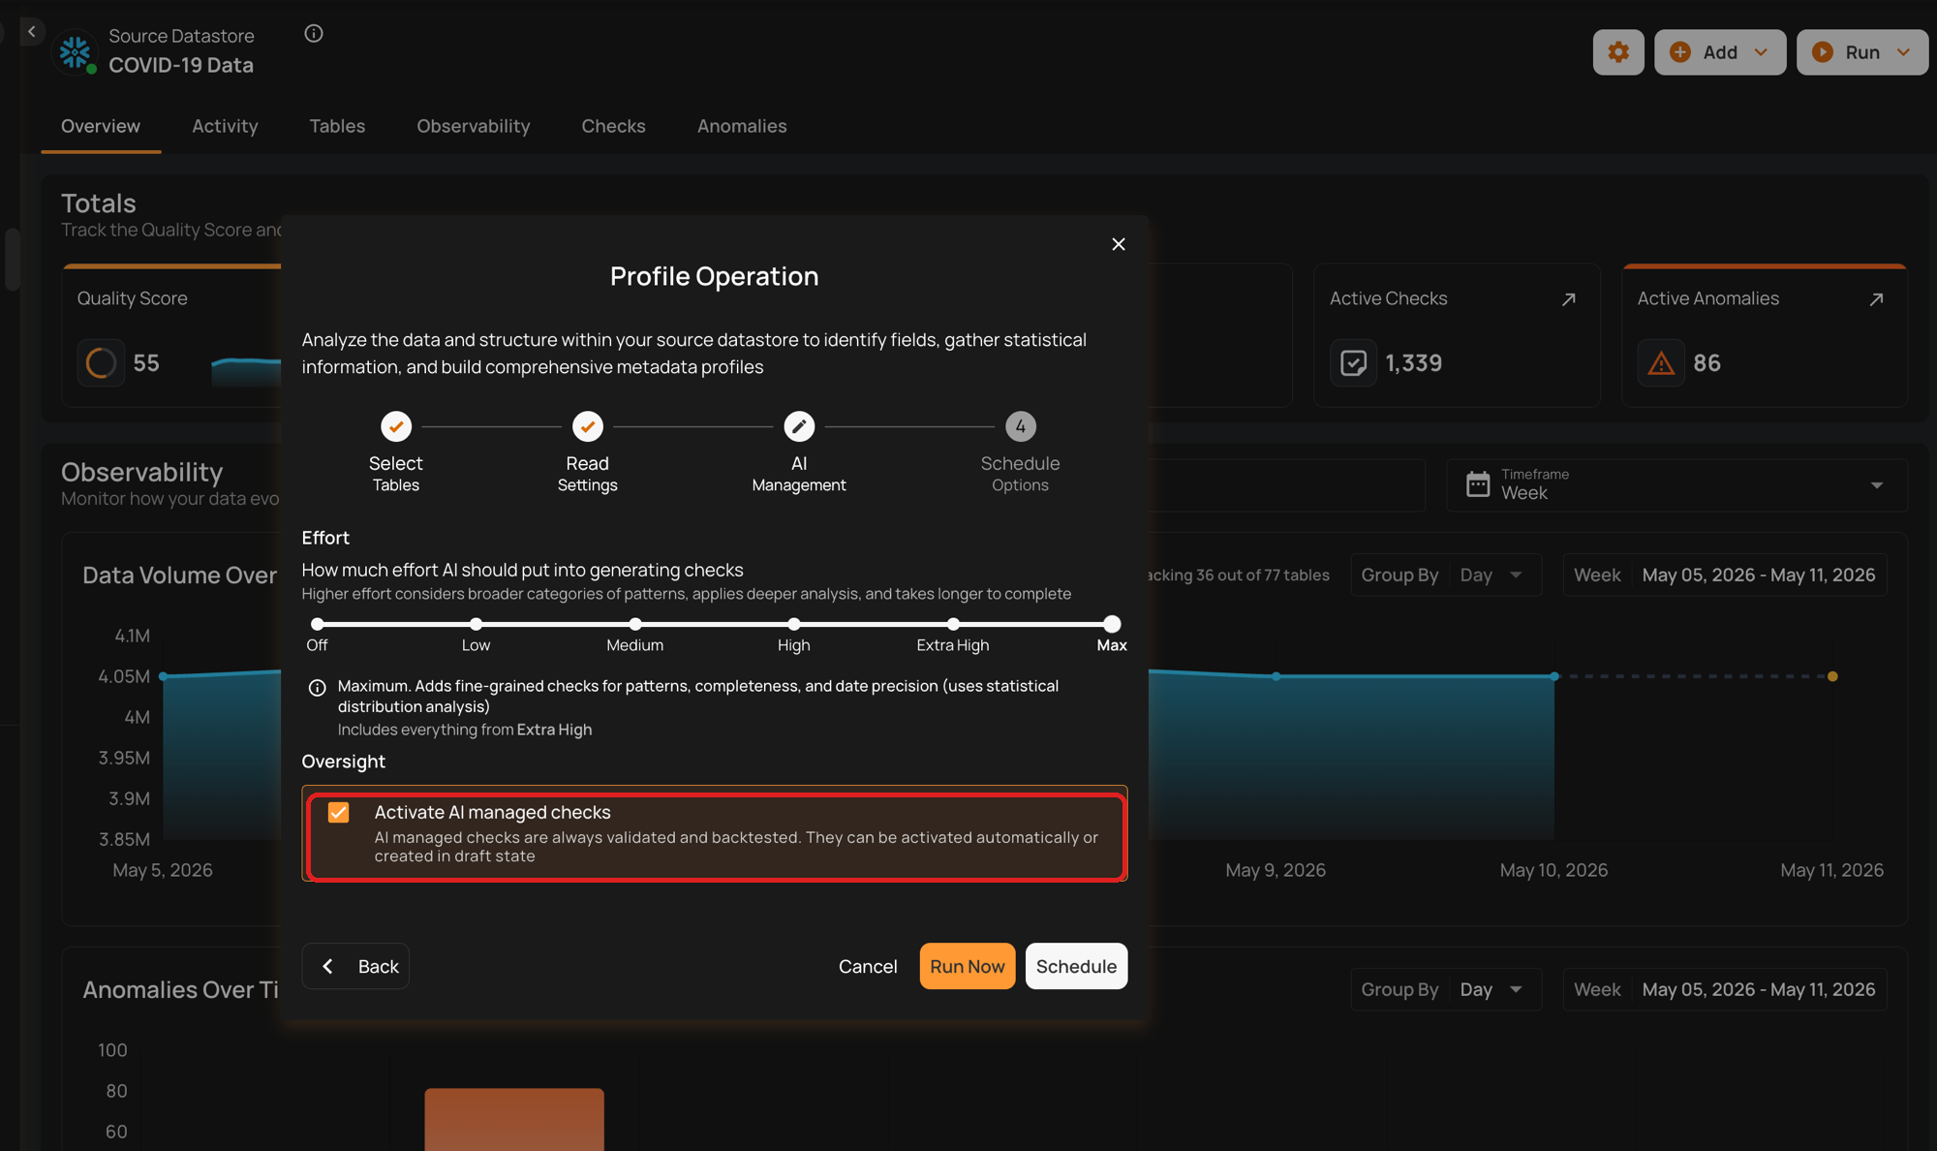
Task: Click the 86 active anomalies value
Action: pos(1706,363)
